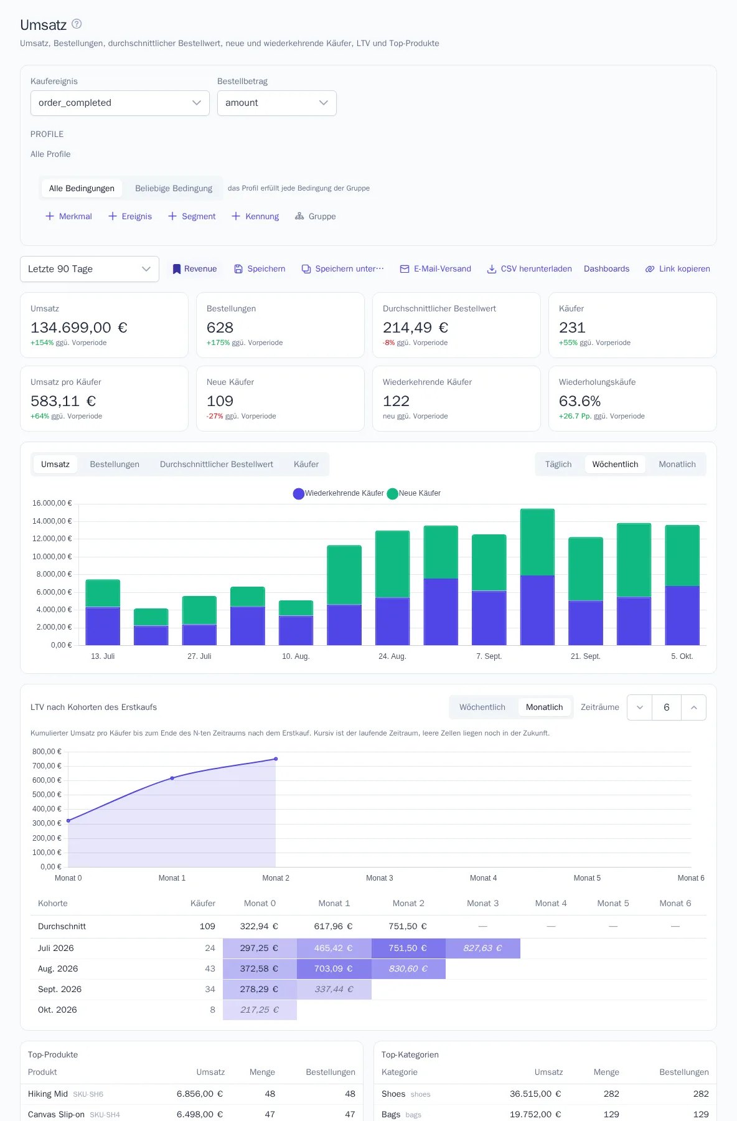The image size is (737, 1121).
Task: Decrease Zeiträume with the down chevron
Action: 640,707
